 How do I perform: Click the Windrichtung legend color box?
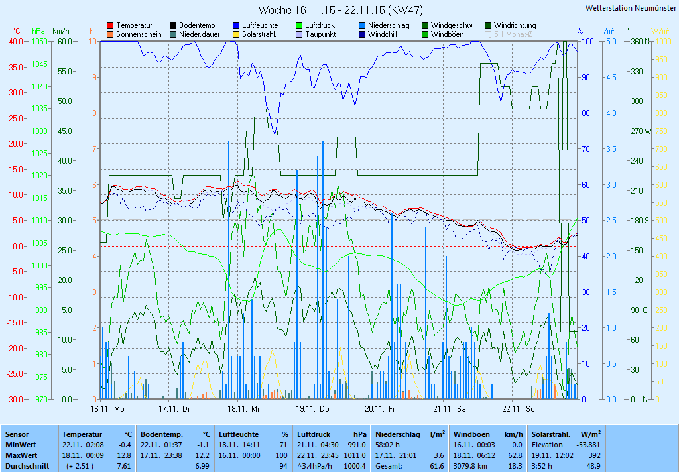(488, 26)
